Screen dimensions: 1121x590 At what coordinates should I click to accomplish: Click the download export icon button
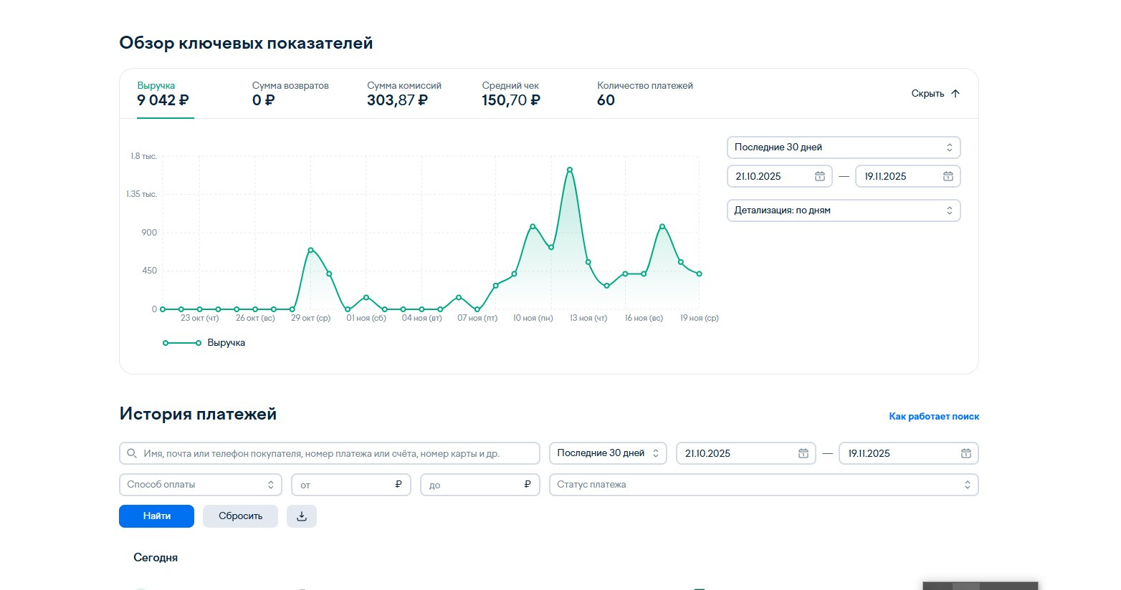(302, 516)
